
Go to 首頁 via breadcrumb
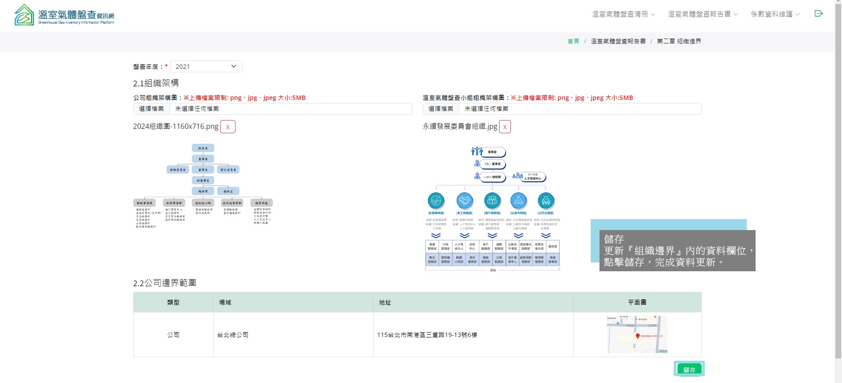point(573,41)
